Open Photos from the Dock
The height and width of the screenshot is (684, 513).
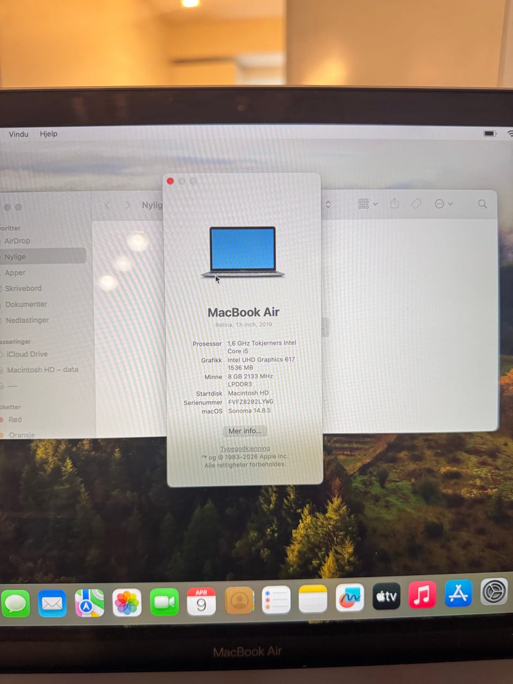click(x=127, y=603)
